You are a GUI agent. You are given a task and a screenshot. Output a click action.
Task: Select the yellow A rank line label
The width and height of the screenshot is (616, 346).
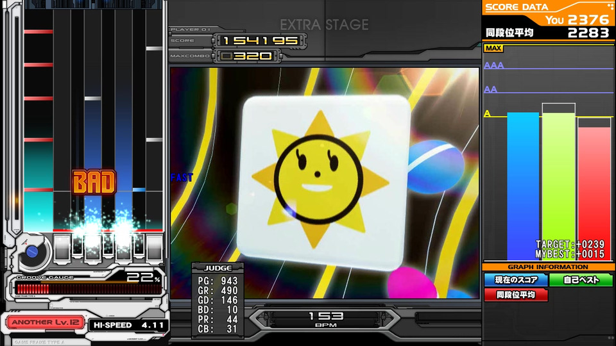pos(487,114)
